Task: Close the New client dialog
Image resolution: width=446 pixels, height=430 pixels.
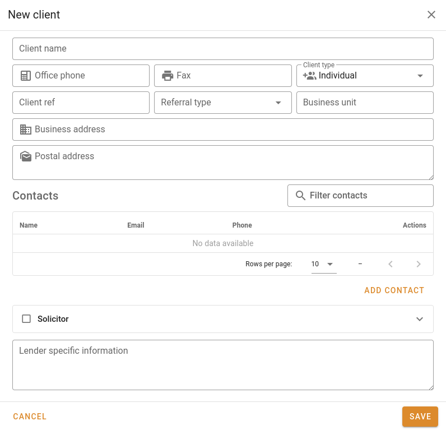Action: coord(431,15)
